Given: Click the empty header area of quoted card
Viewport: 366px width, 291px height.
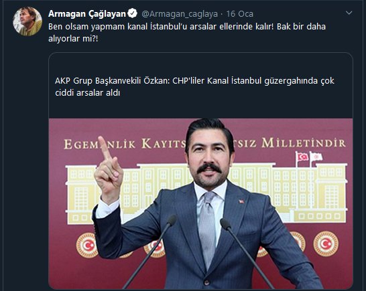Looking at the screenshot, I should [200, 64].
